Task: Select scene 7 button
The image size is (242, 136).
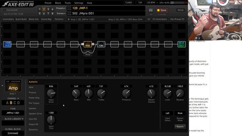Action: [x=48, y=14]
